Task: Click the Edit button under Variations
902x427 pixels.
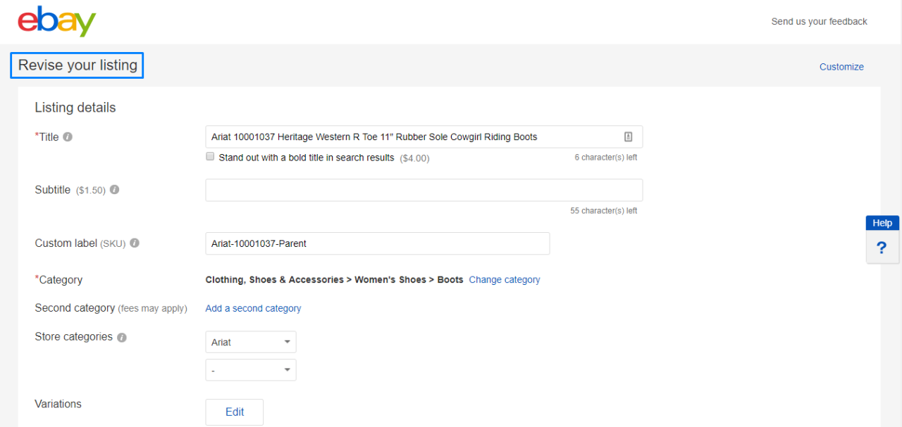Action: [234, 412]
